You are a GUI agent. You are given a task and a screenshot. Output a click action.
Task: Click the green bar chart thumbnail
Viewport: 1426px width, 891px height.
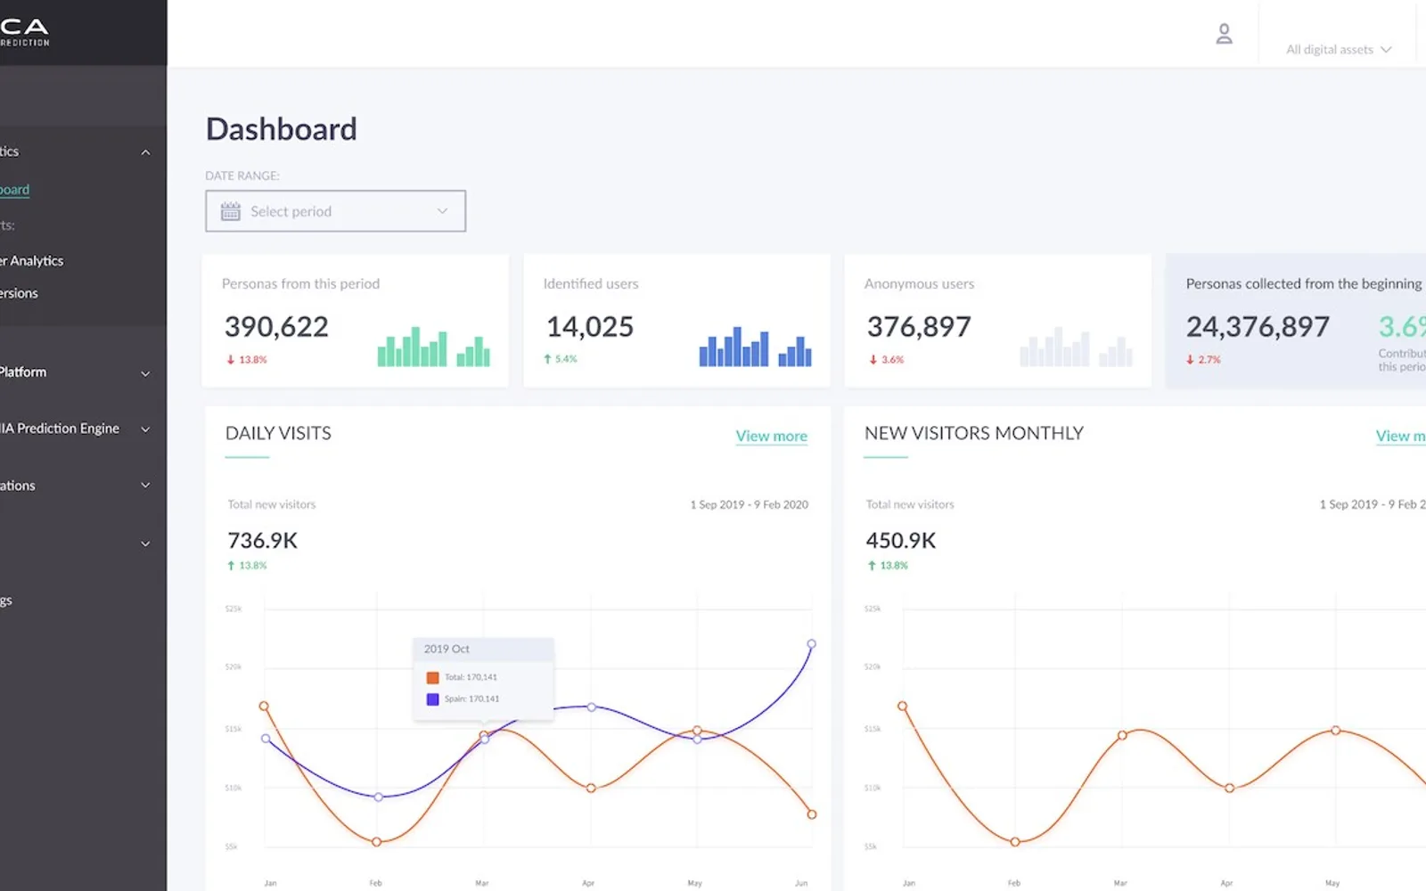(x=434, y=347)
